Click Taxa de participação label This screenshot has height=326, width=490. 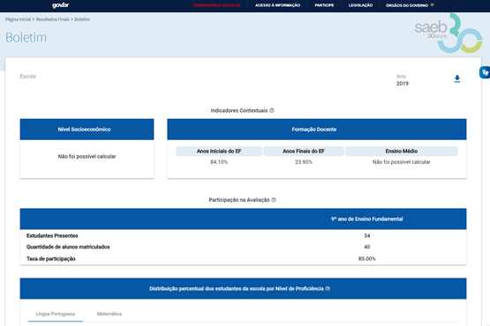[x=50, y=259]
